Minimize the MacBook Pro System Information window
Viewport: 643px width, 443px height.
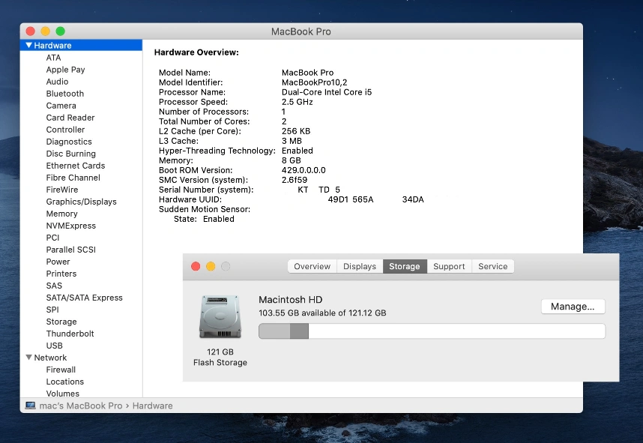(46, 31)
